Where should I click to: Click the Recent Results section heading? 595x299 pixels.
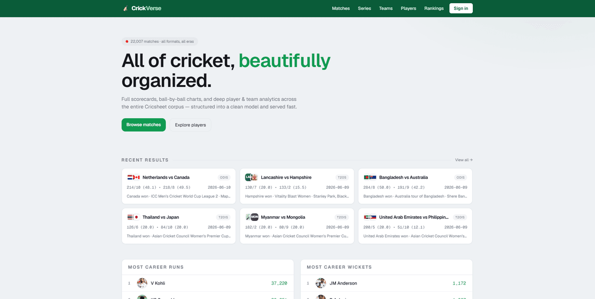[145, 160]
